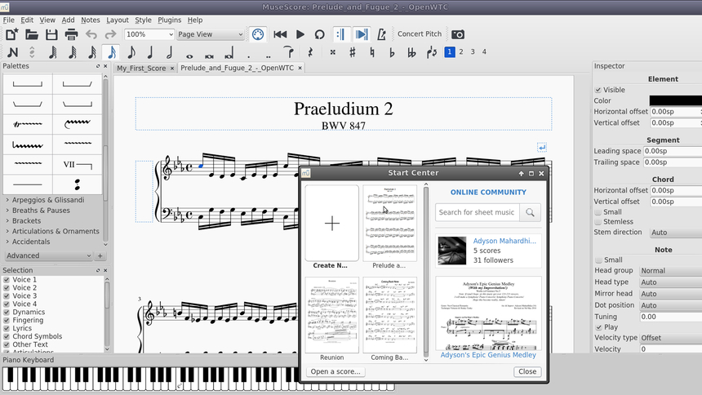This screenshot has height=395, width=702.
Task: Enable note input mode N
Action: pyautogui.click(x=12, y=52)
